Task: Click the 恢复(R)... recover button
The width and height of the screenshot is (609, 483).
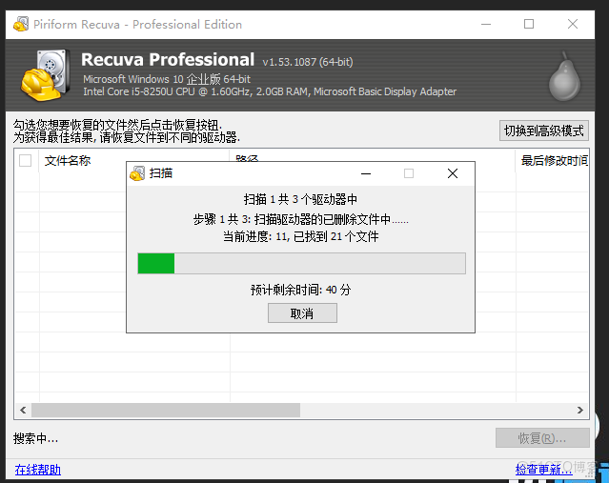Action: pyautogui.click(x=542, y=438)
